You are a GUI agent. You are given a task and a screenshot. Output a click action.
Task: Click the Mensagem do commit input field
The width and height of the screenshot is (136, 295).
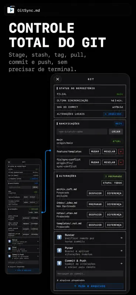pyautogui.click(x=90, y=274)
